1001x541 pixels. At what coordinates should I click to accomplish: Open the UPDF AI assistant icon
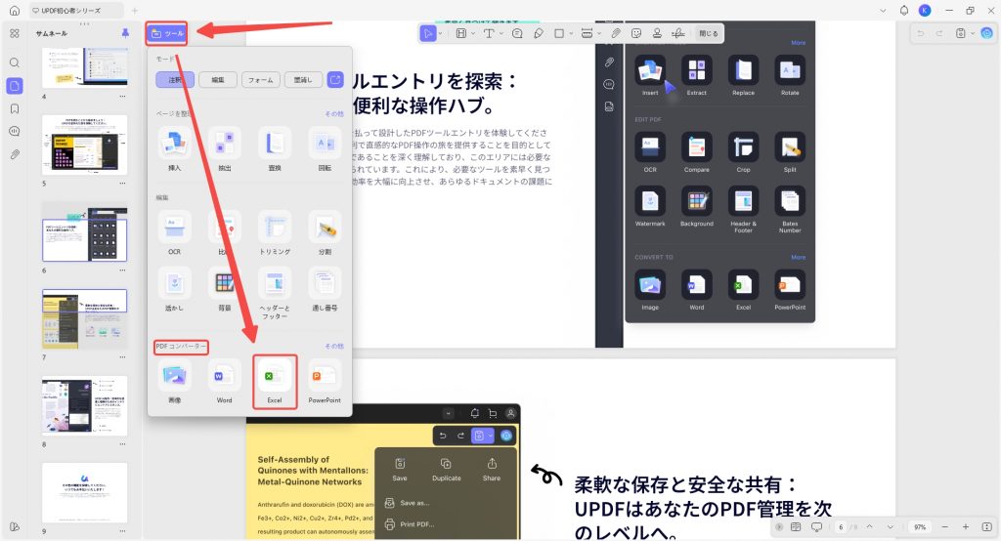(x=987, y=33)
